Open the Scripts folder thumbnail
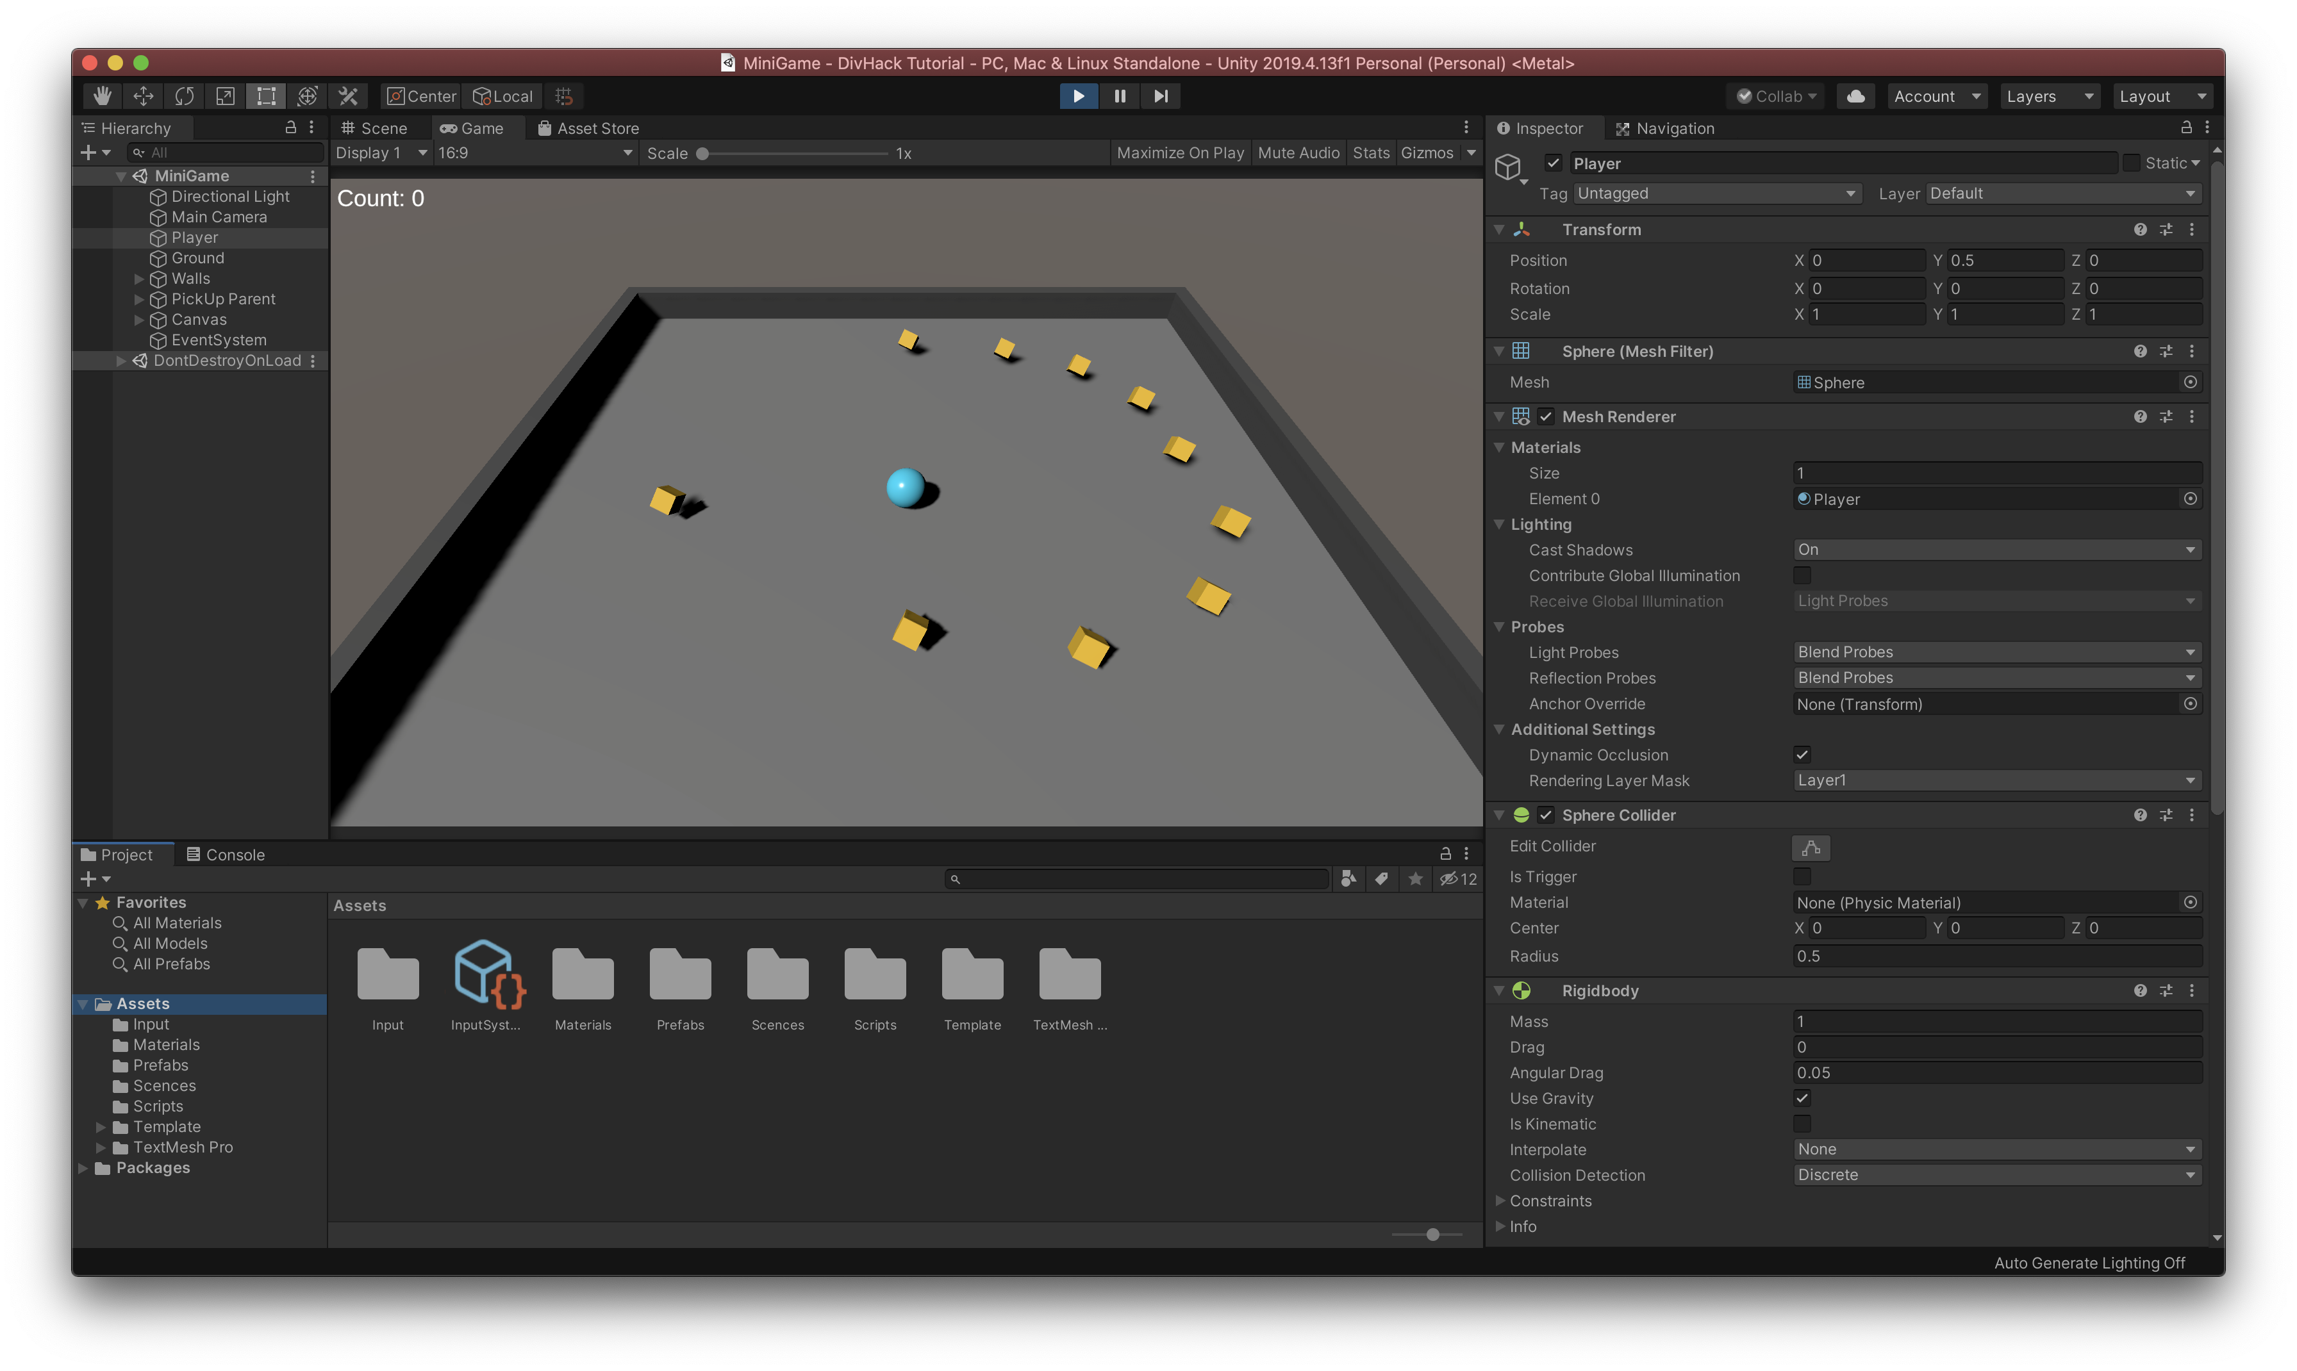Viewport: 2297px width, 1371px height. pyautogui.click(x=875, y=976)
